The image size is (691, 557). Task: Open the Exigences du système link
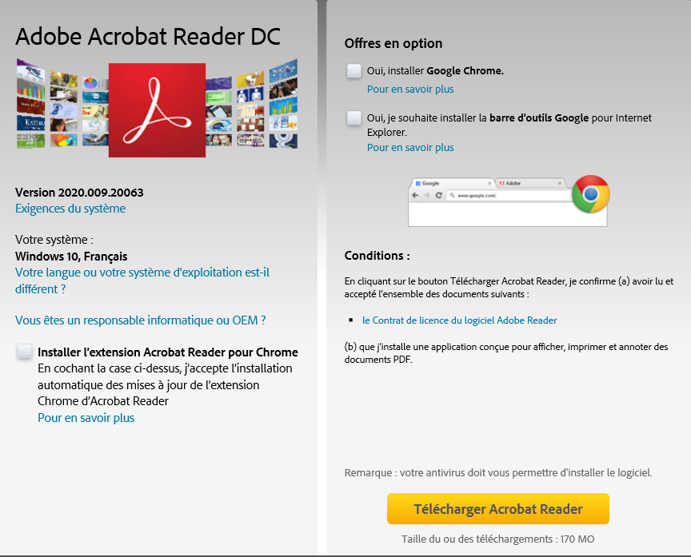tap(70, 209)
